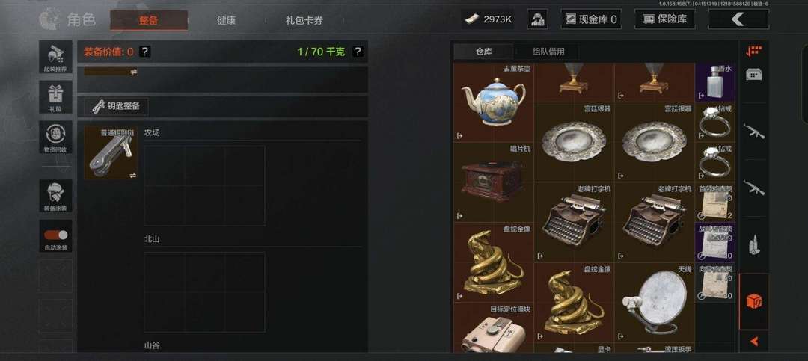Open the 保险库 safe button
The height and width of the screenshot is (361, 808).
pos(664,19)
